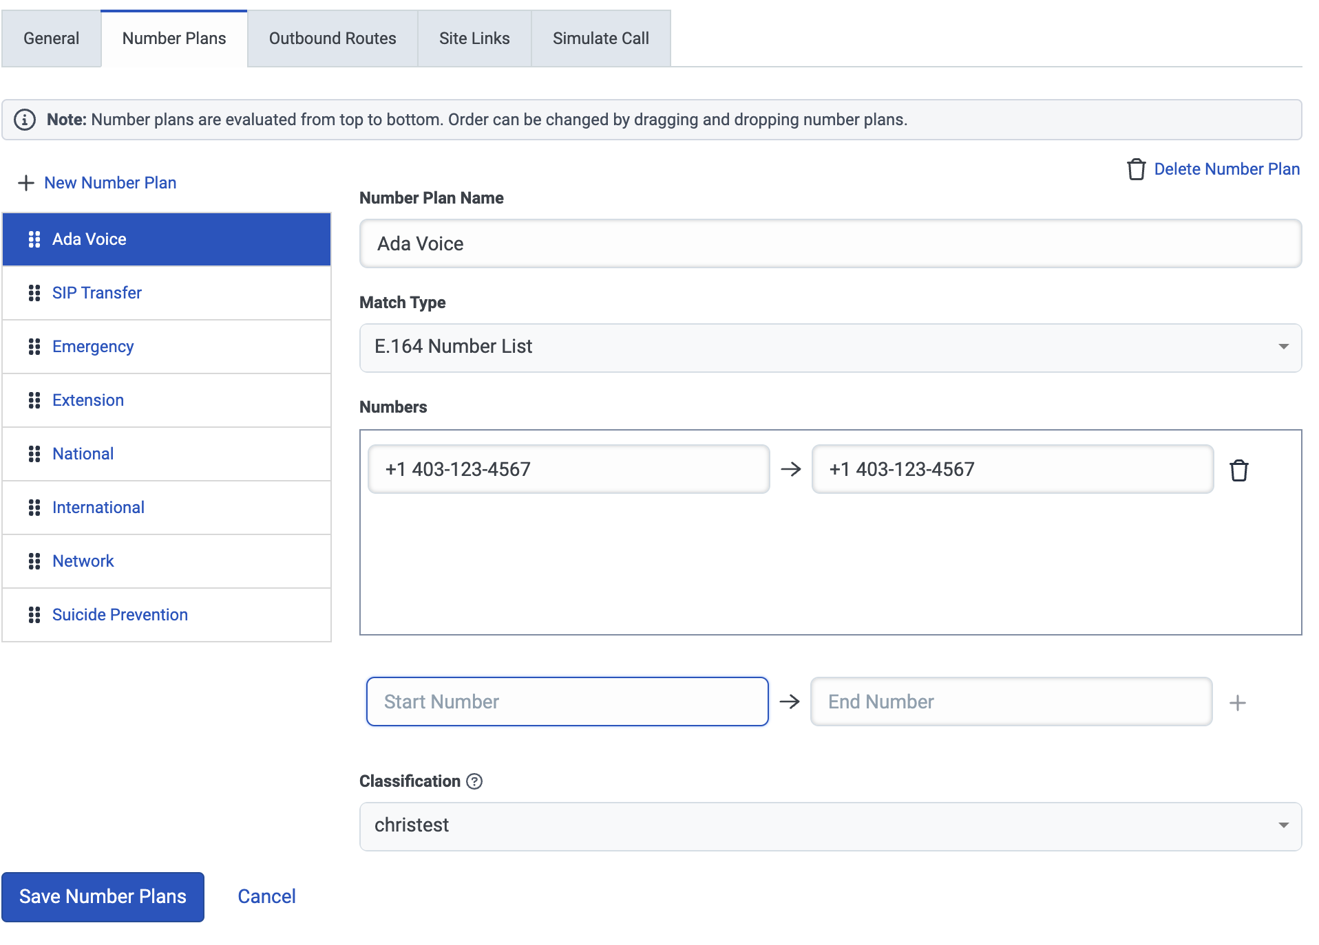Switch to the Outbound Routes tab

point(333,39)
